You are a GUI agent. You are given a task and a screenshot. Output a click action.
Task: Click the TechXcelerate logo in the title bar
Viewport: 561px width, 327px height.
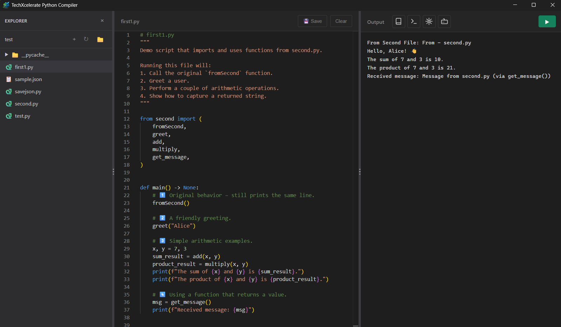click(6, 5)
